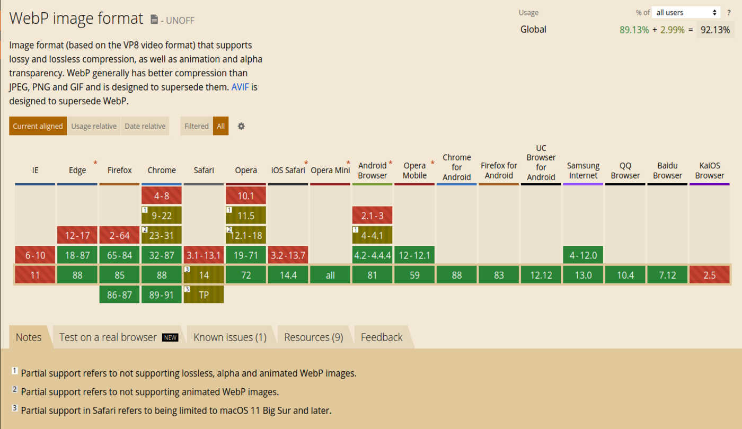Select the Current aligned view button
The height and width of the screenshot is (429, 742).
(38, 126)
